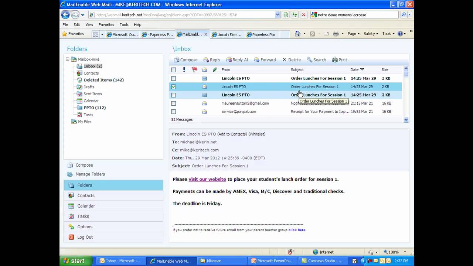473x266 pixels.
Task: Open the Favorites star button
Action: coord(73,34)
